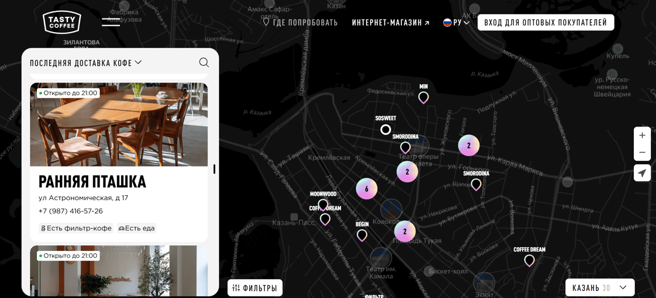This screenshot has height=298, width=656.
Task: Open the 2-cafe cluster under the Театр оперы label
Action: coord(407,172)
